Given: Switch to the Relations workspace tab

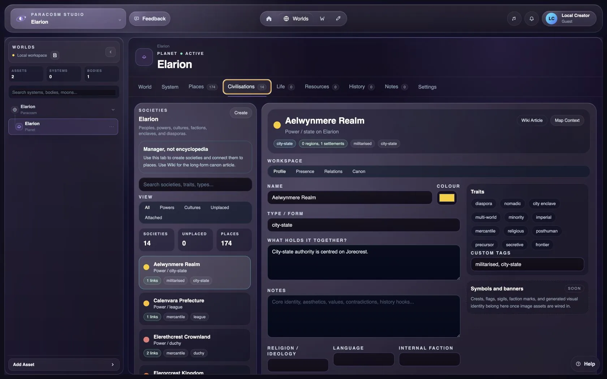Looking at the screenshot, I should point(333,171).
